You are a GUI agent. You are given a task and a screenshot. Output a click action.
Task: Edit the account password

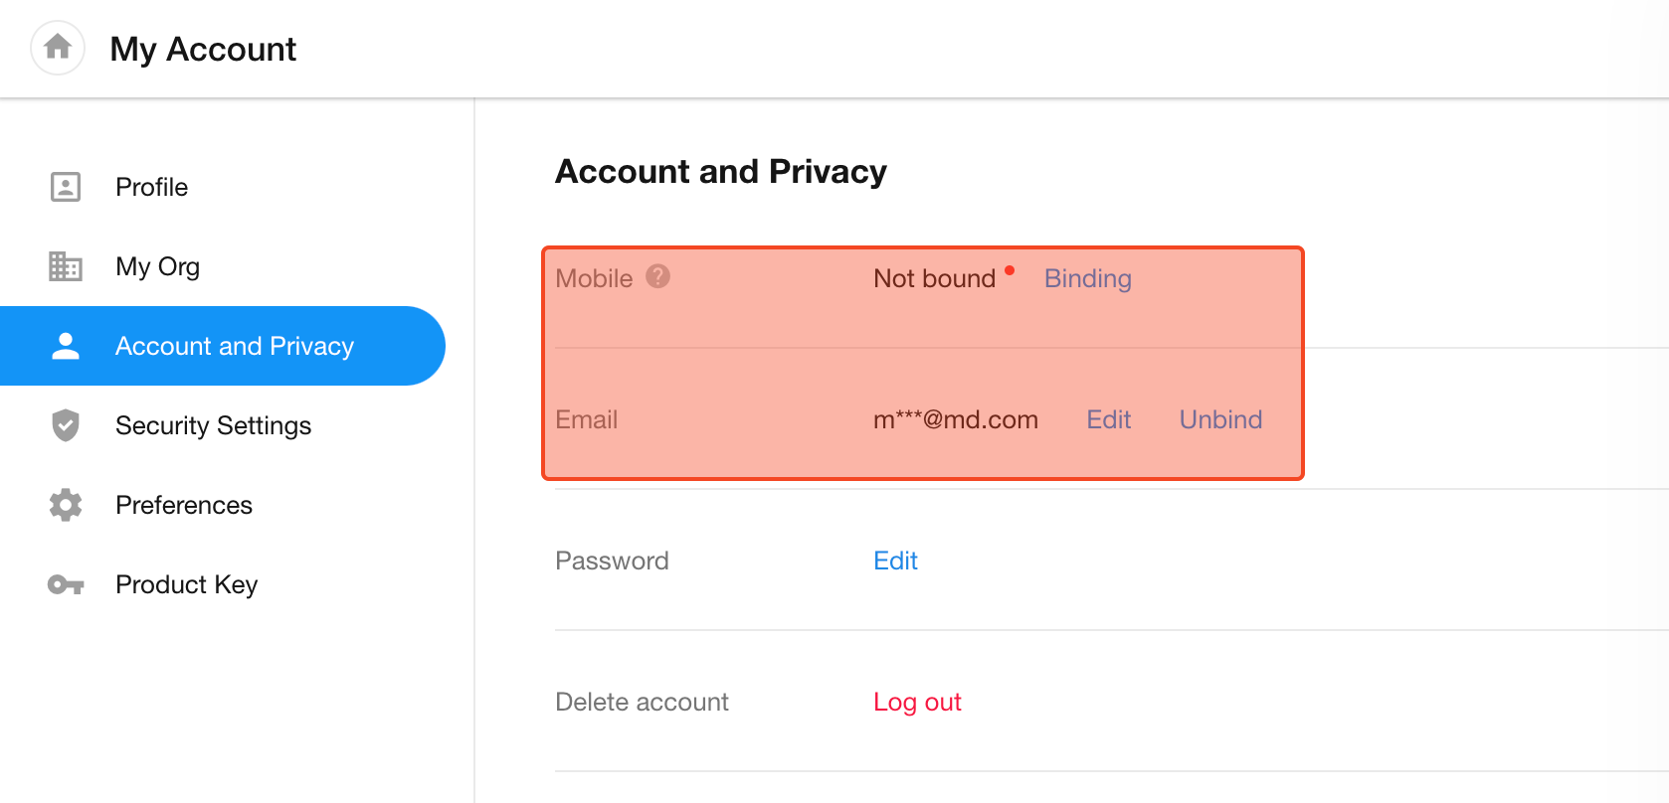(x=895, y=561)
